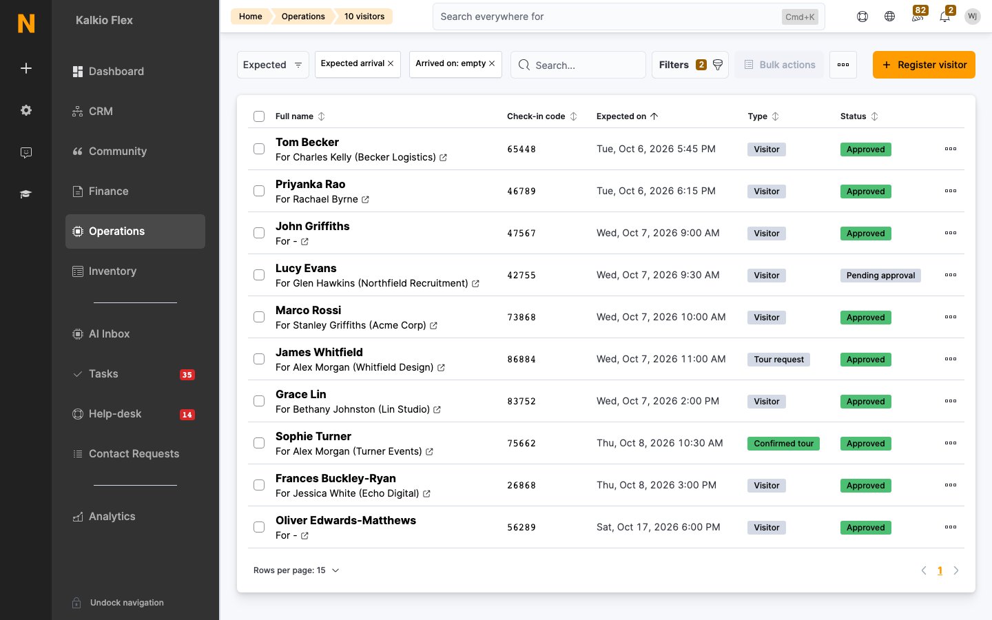Open Dashboard in the sidebar
This screenshot has width=992, height=620.
click(x=135, y=72)
